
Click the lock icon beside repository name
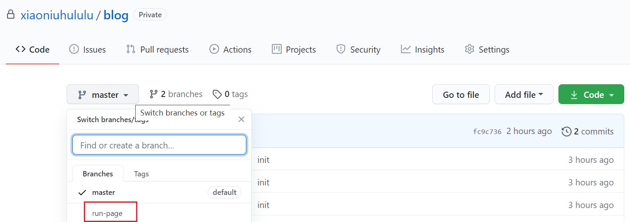tap(11, 15)
